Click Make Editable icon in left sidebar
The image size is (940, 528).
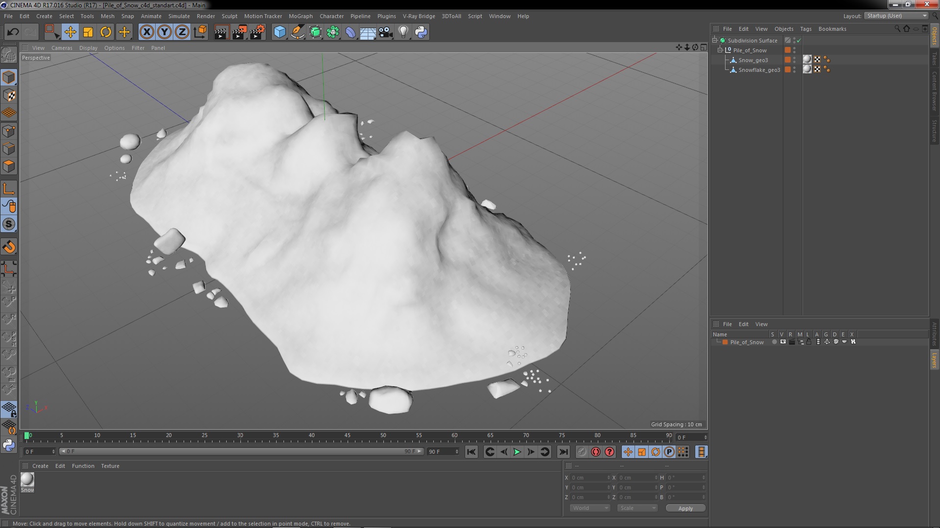(x=9, y=55)
